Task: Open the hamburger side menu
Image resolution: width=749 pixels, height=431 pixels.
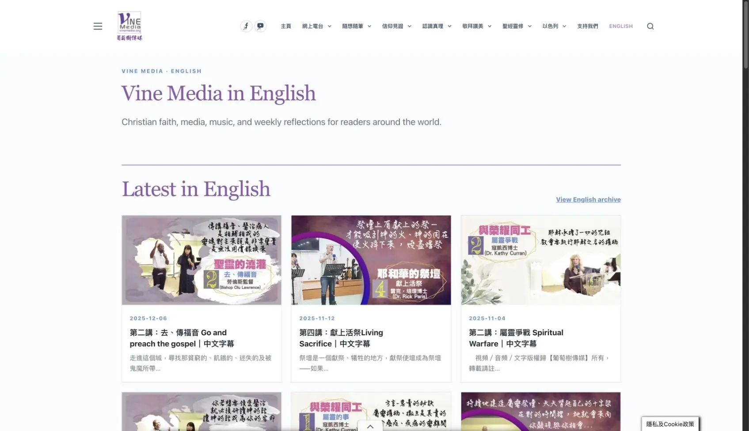Action: pos(98,26)
